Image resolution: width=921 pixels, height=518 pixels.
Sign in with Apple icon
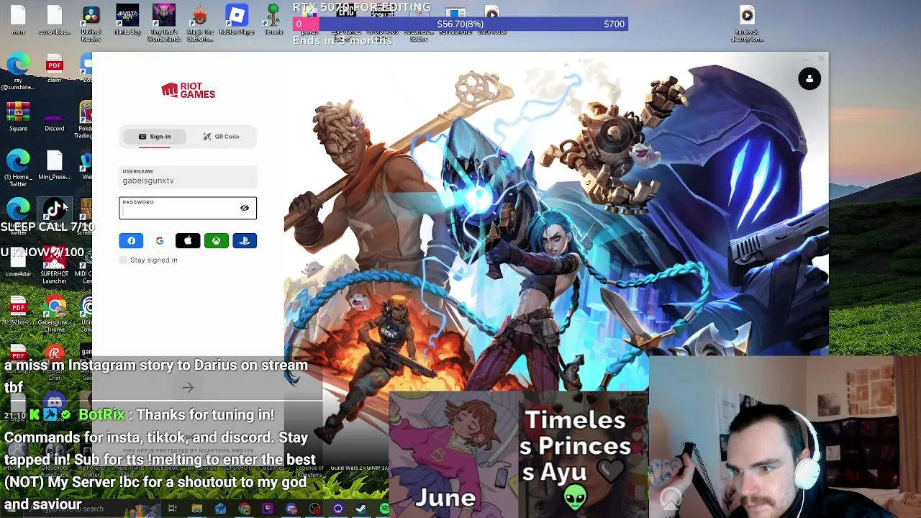188,241
